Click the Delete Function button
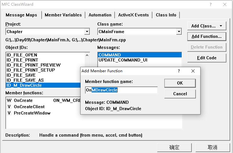Screen dimensions: 233x153 tap(207, 47)
